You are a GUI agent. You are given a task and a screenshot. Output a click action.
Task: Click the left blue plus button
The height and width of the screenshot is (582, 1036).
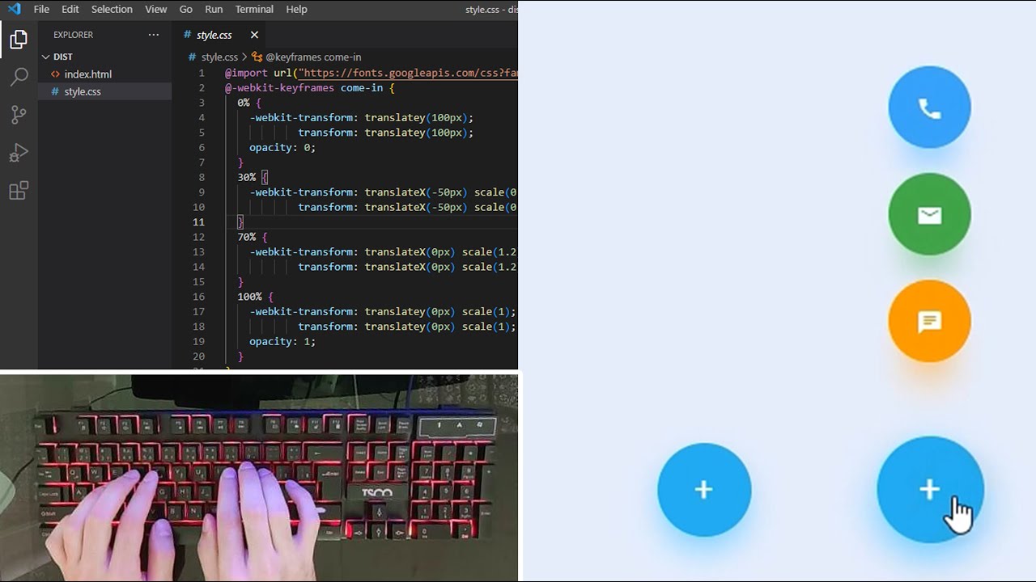tap(704, 489)
